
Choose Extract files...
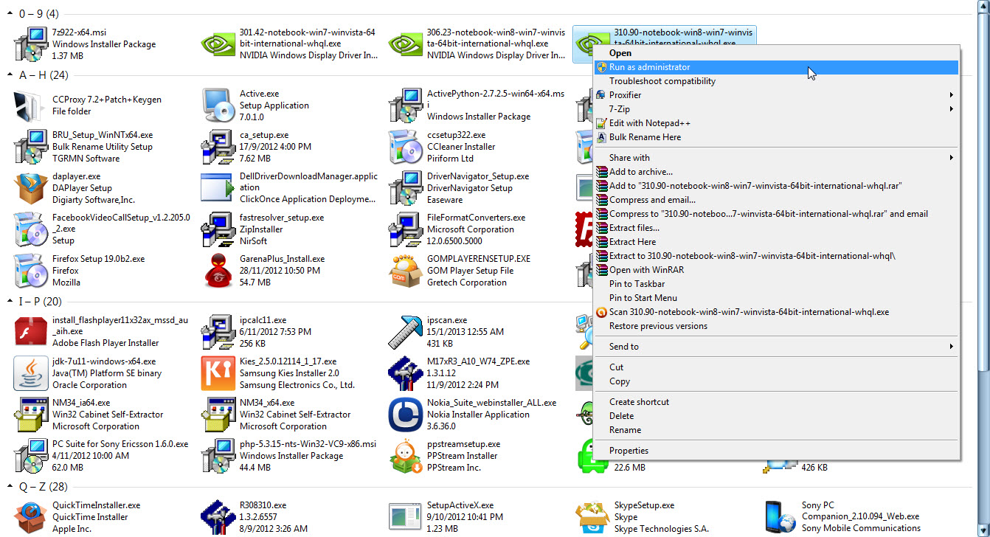tap(777, 228)
